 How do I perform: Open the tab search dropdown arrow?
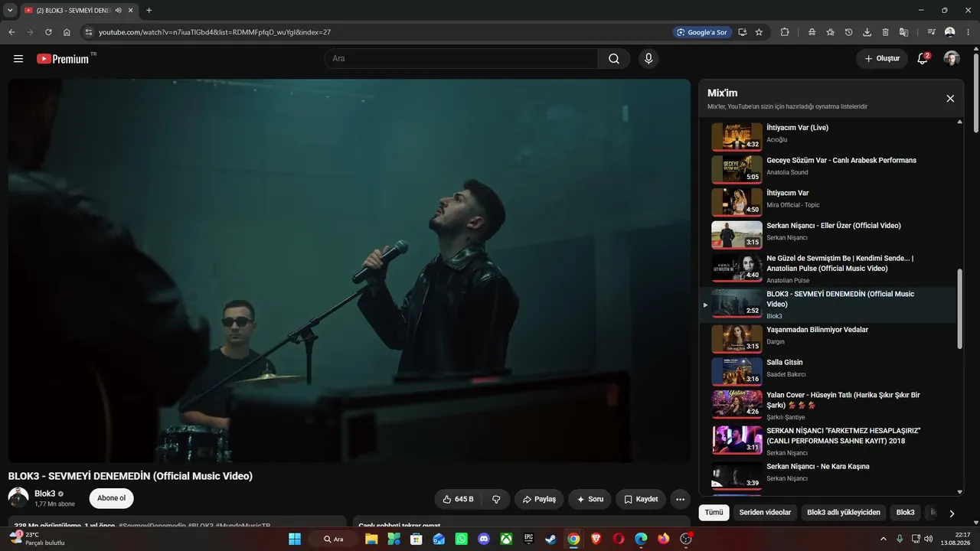point(10,10)
